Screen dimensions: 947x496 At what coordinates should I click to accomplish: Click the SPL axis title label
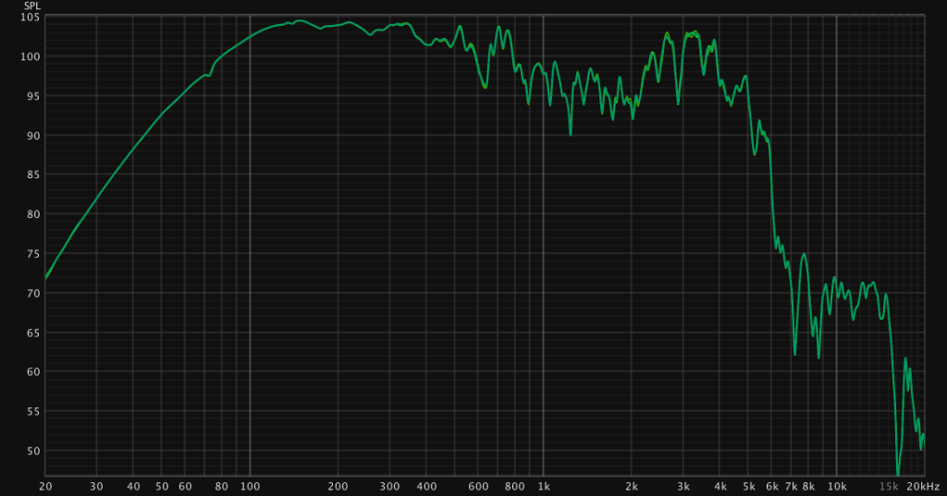(x=31, y=6)
